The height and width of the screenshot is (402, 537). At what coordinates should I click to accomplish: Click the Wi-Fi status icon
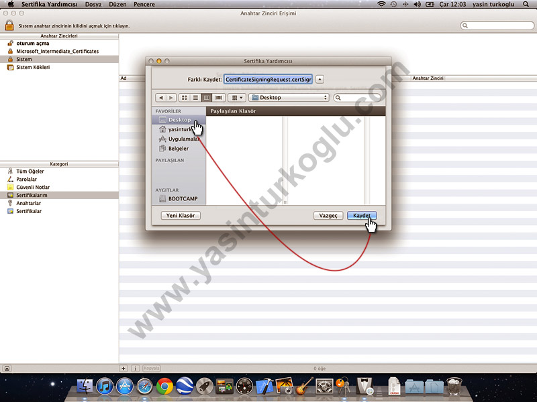381,4
